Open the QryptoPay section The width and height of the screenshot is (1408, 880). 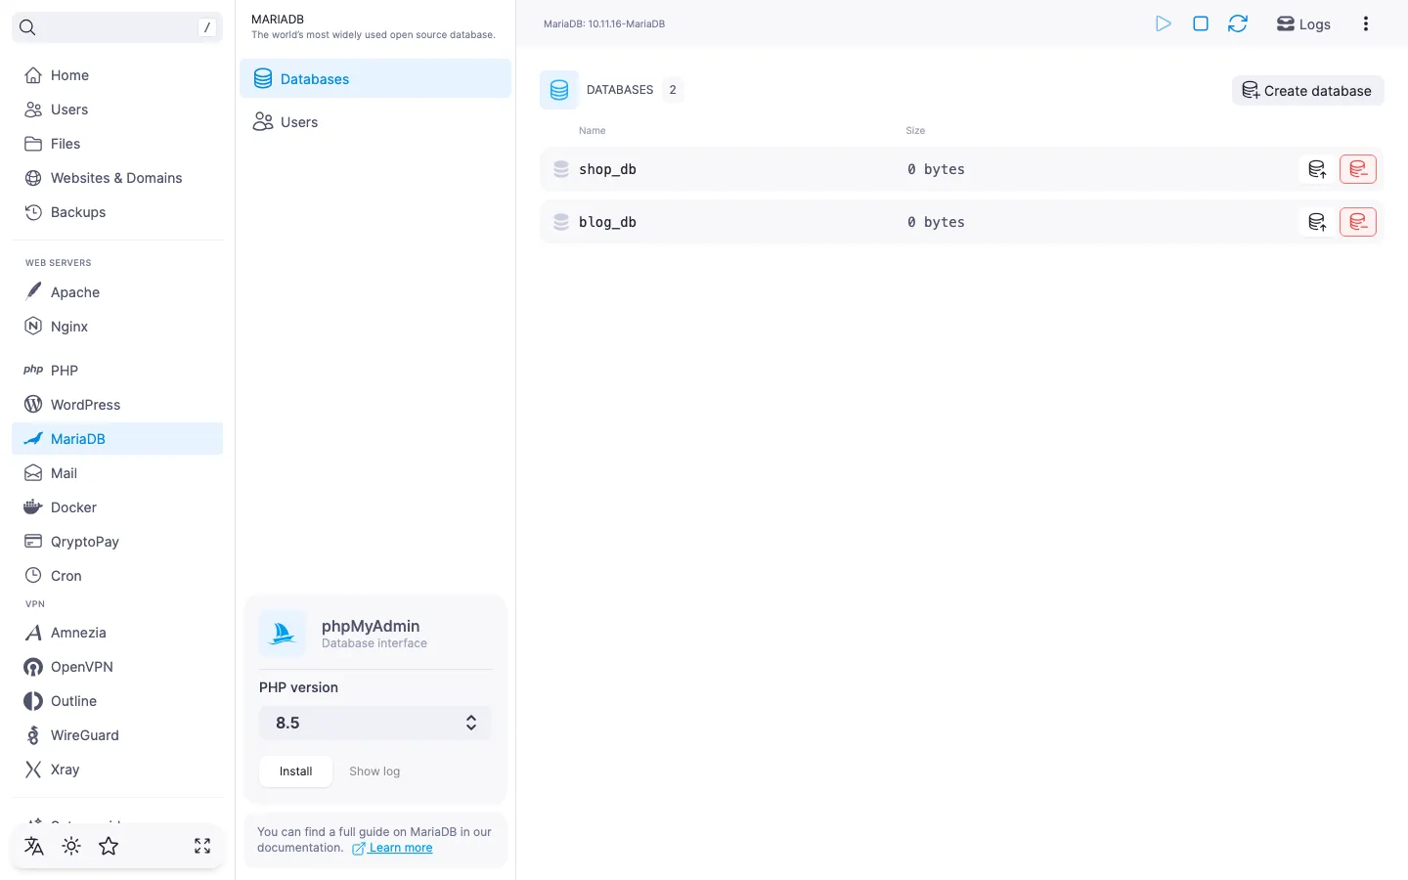(x=117, y=542)
